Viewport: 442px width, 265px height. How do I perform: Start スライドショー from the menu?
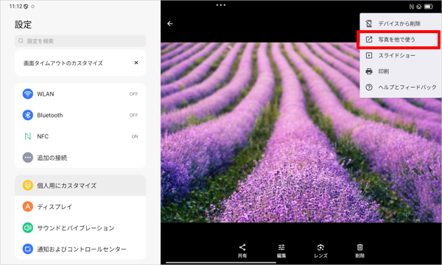pos(401,55)
